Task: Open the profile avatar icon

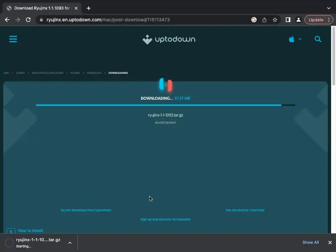Action: (299, 20)
